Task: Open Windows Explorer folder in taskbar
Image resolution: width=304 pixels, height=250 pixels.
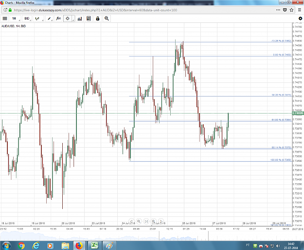Action: (65, 246)
